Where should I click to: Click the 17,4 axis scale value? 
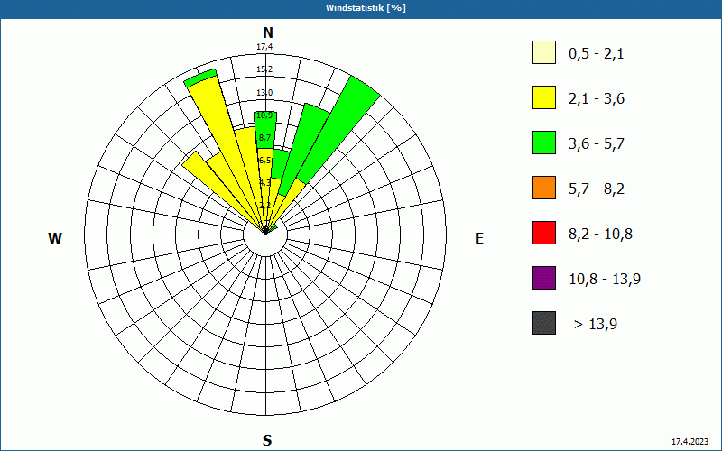264,47
